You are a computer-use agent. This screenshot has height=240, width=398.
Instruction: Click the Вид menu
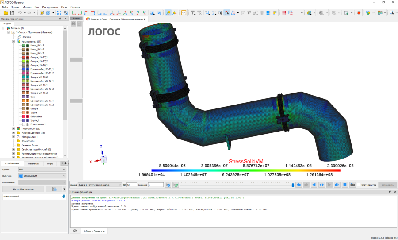(37, 7)
